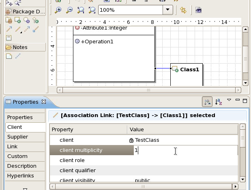251x190 pixels.
Task: Select the Package tool in palette
Action: (x=9, y=20)
